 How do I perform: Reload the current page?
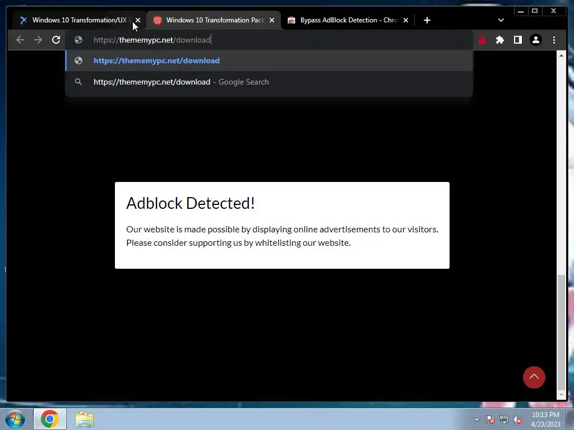pos(56,40)
